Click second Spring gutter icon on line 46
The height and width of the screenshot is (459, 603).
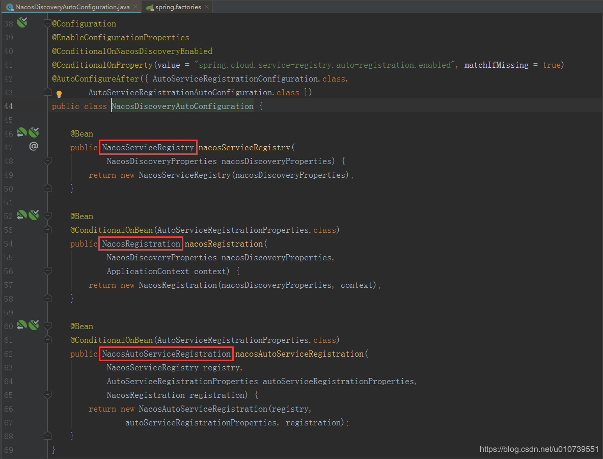tap(34, 133)
